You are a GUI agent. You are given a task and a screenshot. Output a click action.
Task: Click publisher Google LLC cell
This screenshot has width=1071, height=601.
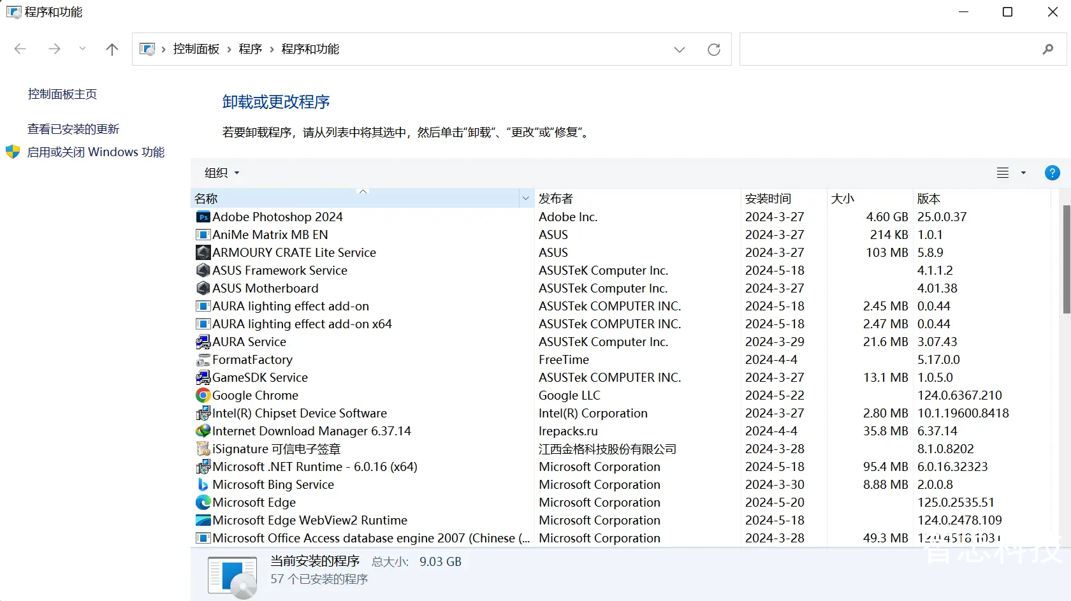click(x=569, y=396)
